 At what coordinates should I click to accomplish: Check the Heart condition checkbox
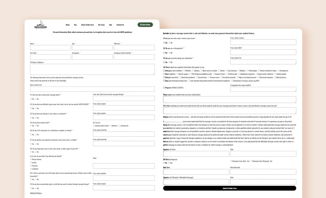[164, 74]
